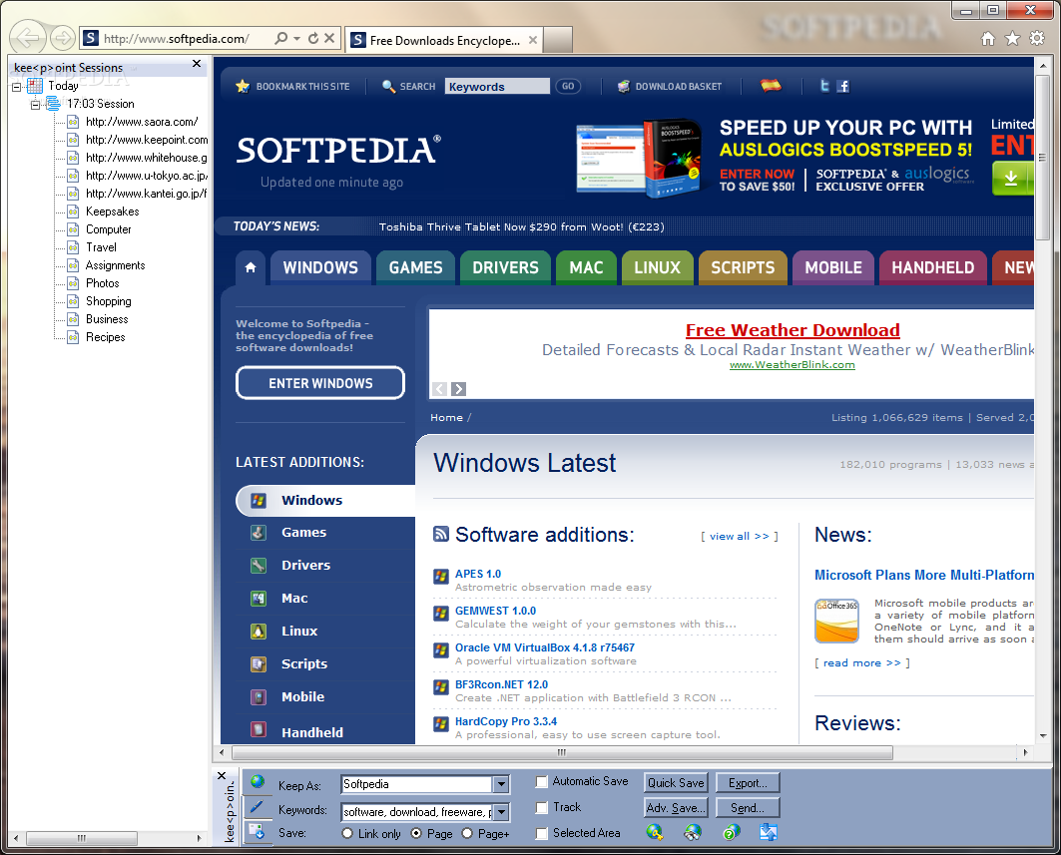Click the page horizontal scrollbar thumb
This screenshot has width=1061, height=855.
pyautogui.click(x=562, y=752)
